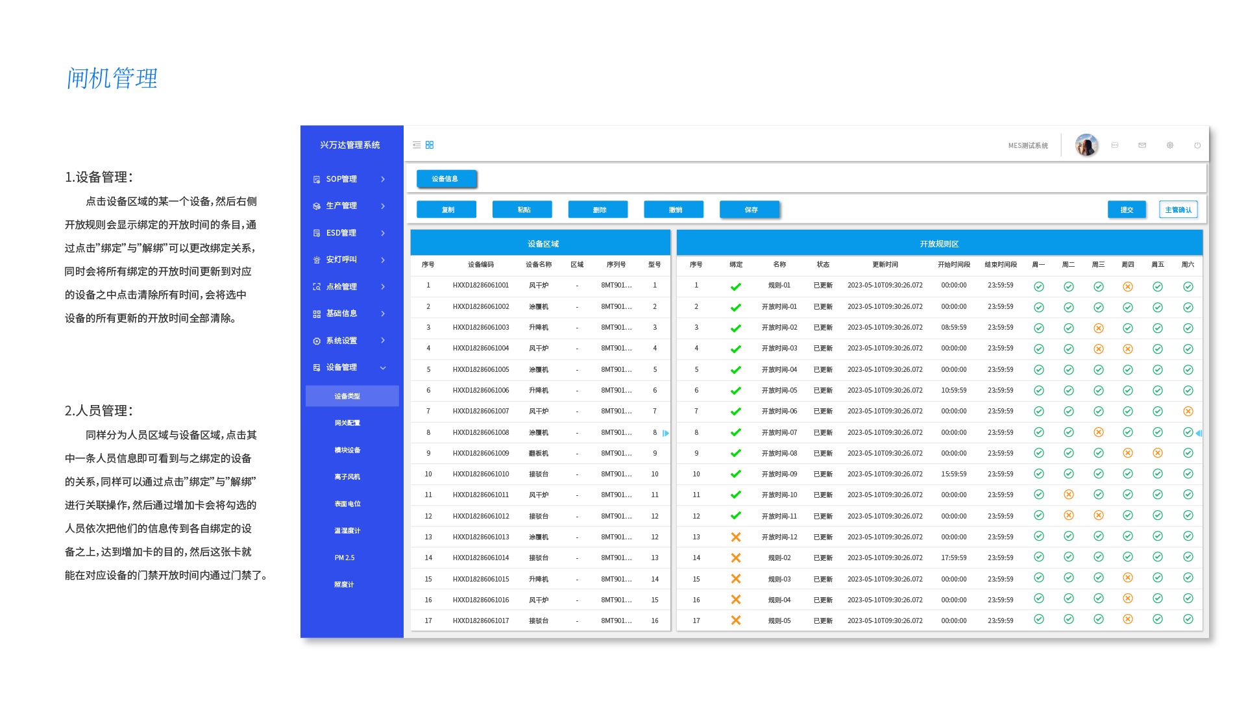The width and height of the screenshot is (1246, 701).
Task: Click the blue arrow on device row 8
Action: click(665, 433)
